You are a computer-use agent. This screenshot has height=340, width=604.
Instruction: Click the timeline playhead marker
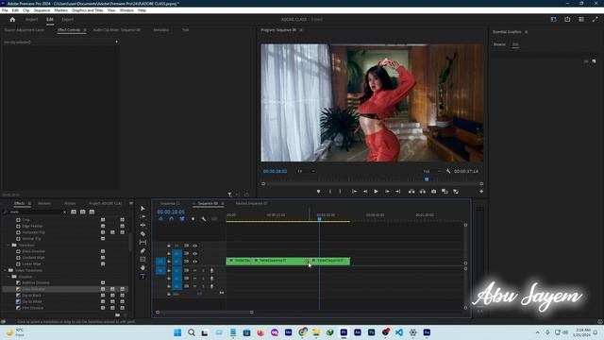[x=319, y=218]
